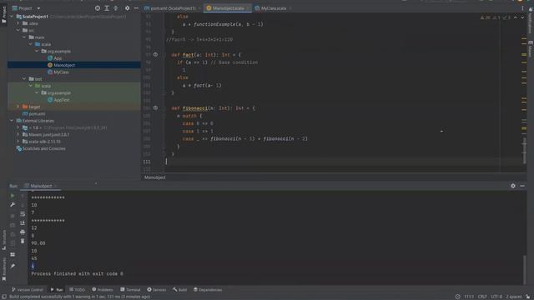Viewport: 534px width, 300px height.
Task: Click Expand All in Project panel toolbar
Action: tap(107, 8)
